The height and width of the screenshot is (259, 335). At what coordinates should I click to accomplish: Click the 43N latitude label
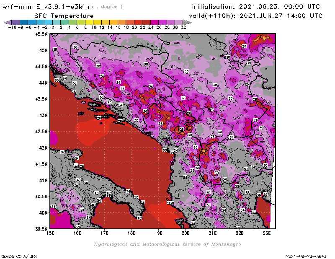43,115
